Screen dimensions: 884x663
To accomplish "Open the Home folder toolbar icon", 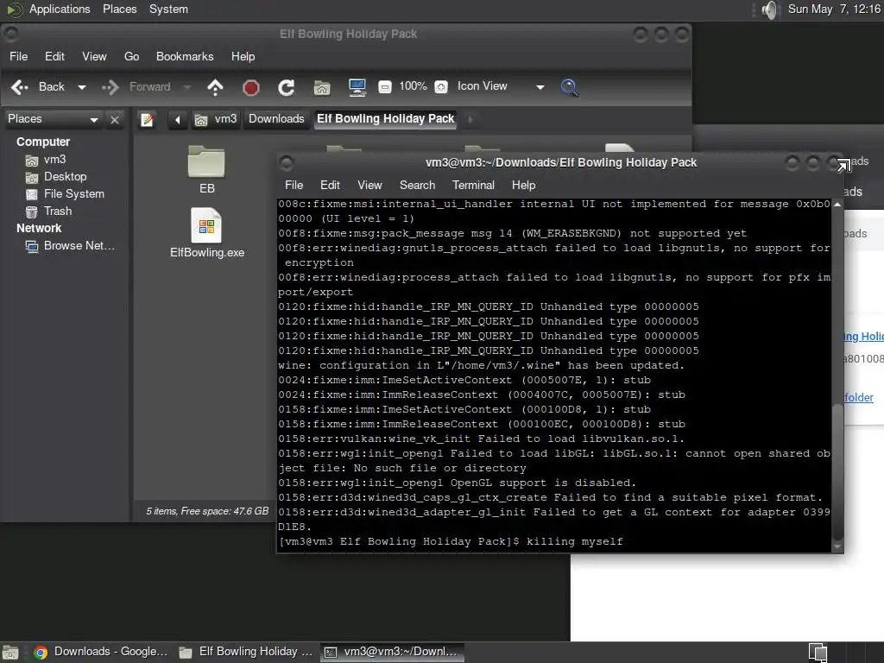I will (x=322, y=87).
